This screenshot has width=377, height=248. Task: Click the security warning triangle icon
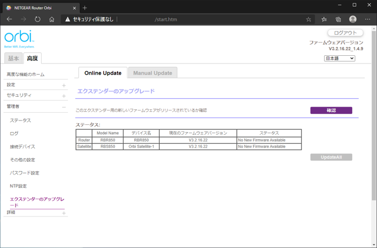68,19
